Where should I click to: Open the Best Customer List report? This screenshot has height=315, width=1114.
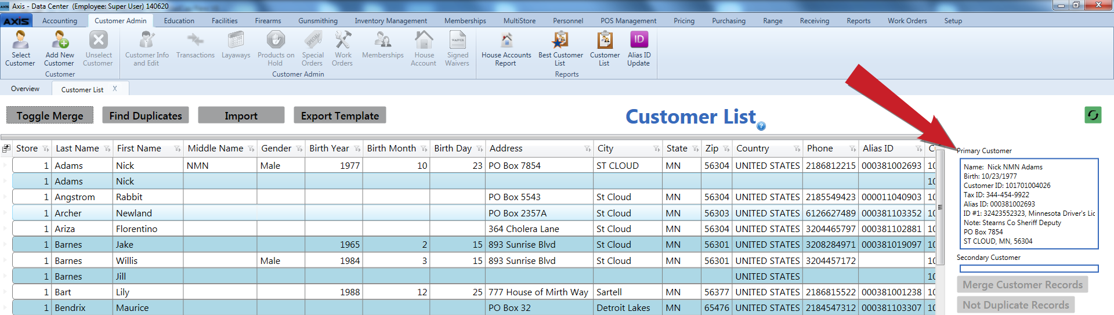560,48
